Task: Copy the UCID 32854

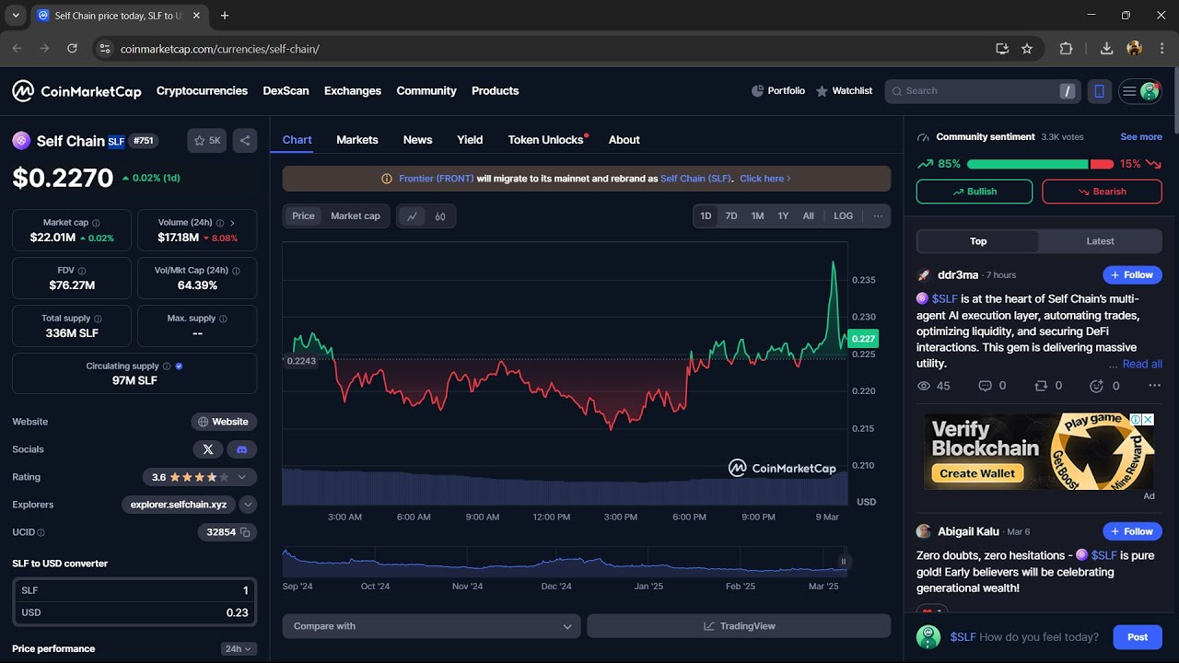Action: coord(245,532)
